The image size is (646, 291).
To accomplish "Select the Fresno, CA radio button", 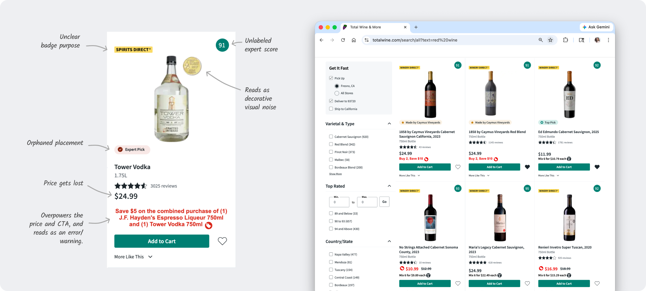I will pos(337,86).
